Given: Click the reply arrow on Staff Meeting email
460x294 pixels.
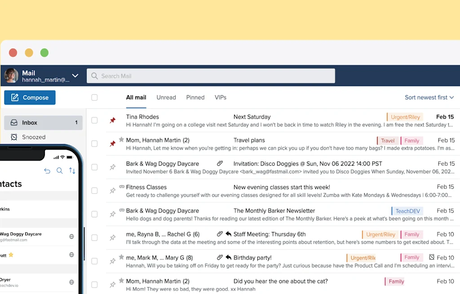Looking at the screenshot, I should [227, 234].
